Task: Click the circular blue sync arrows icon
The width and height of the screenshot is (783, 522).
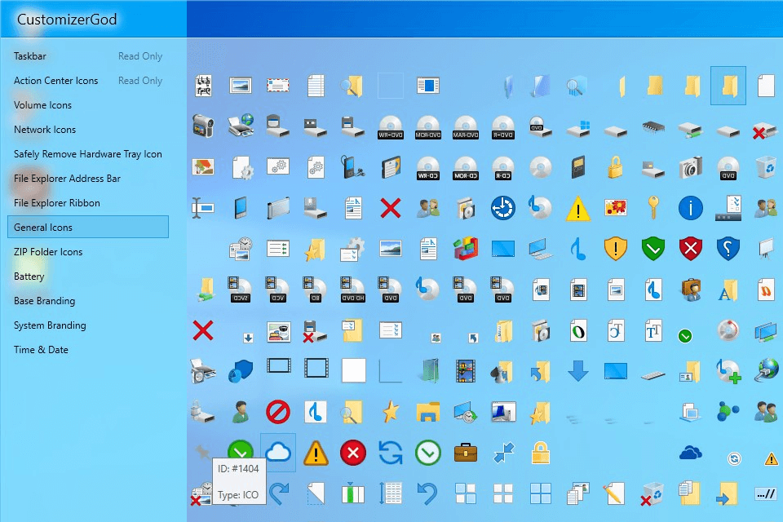Action: point(391,453)
